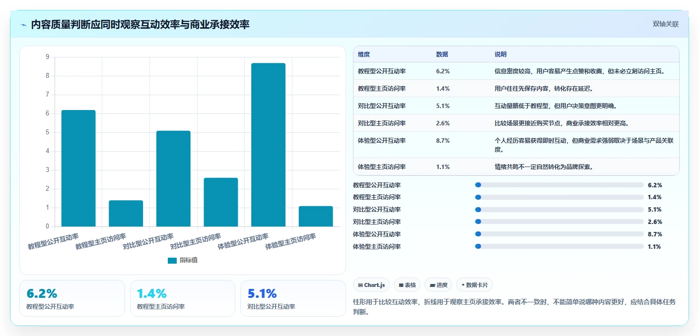
Task: Click the page title 内容质量判断应同时观察互动效率与商业承接效率
Action: point(140,25)
